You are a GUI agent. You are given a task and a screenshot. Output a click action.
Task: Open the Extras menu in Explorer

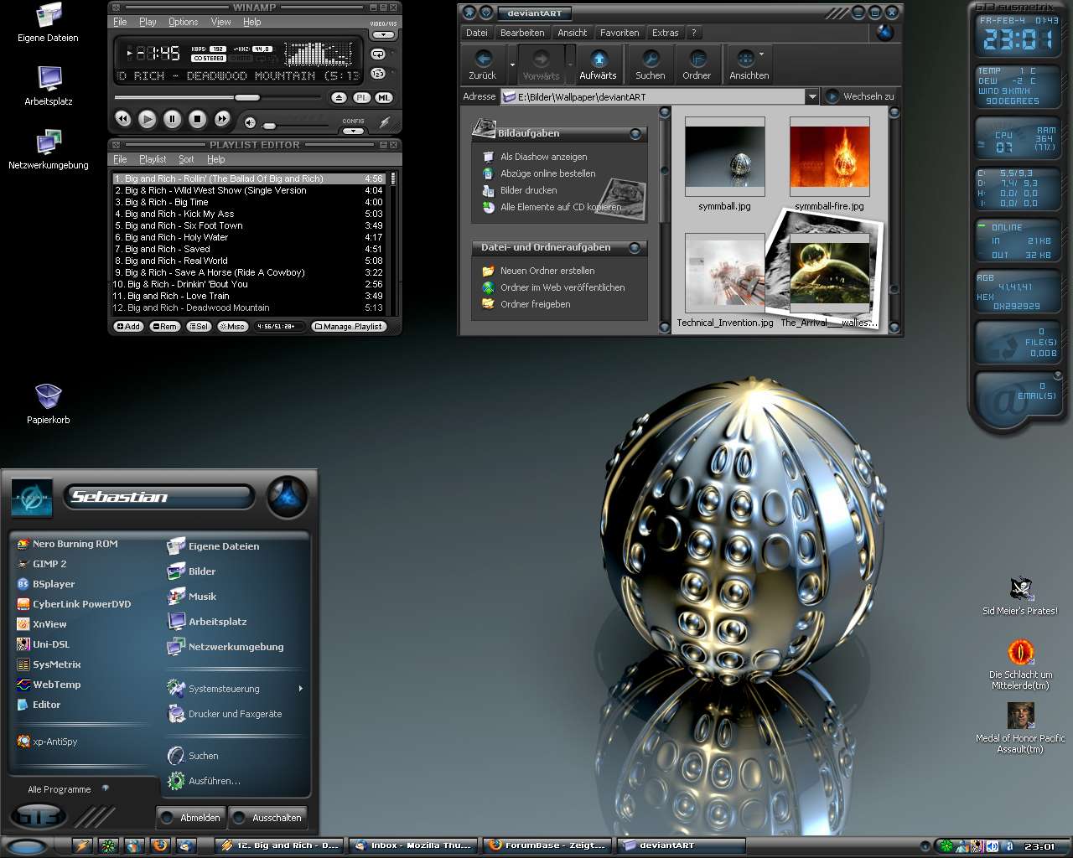point(666,33)
